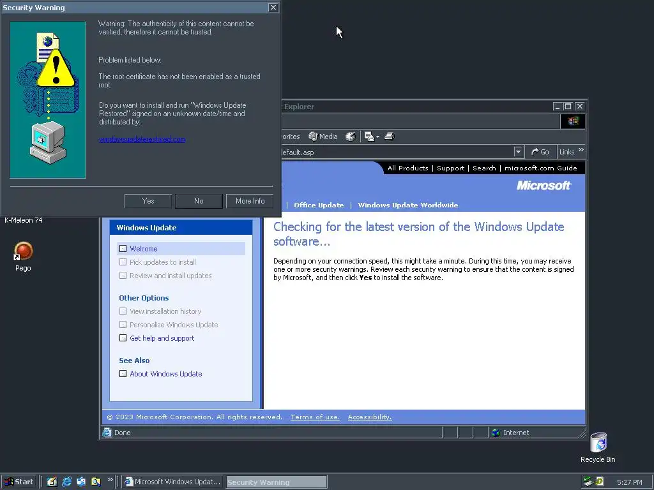Open the Windows Update Worldwide tab

click(408, 205)
